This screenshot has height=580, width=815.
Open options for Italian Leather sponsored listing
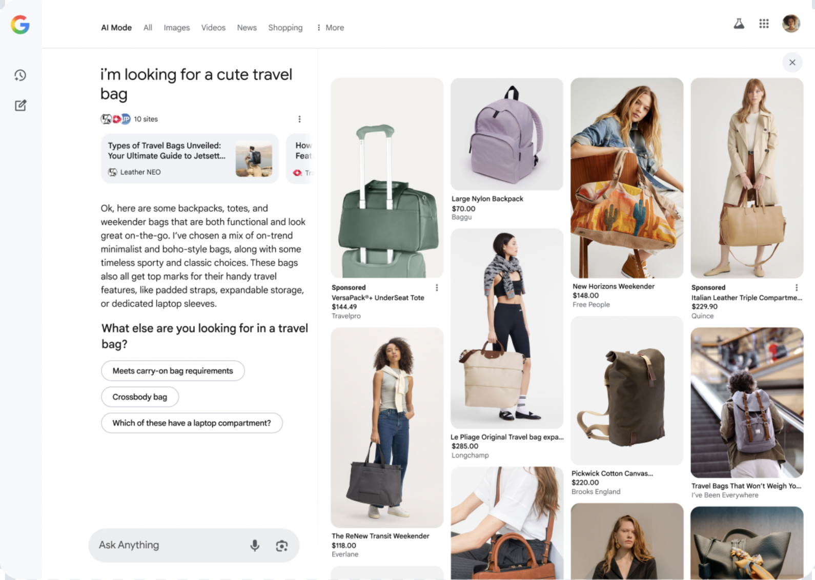click(796, 288)
